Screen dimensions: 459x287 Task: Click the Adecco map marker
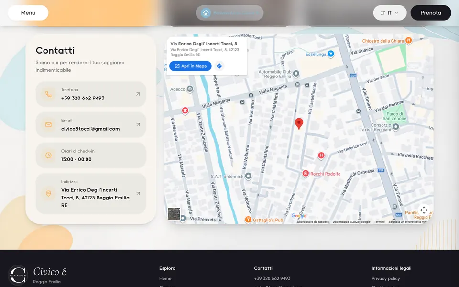tap(190, 88)
